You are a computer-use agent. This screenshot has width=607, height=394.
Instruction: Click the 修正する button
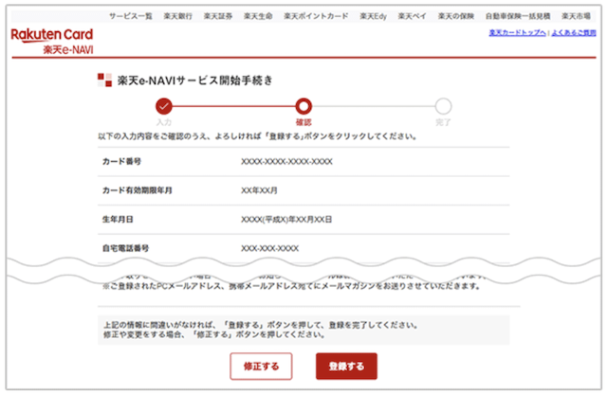261,367
